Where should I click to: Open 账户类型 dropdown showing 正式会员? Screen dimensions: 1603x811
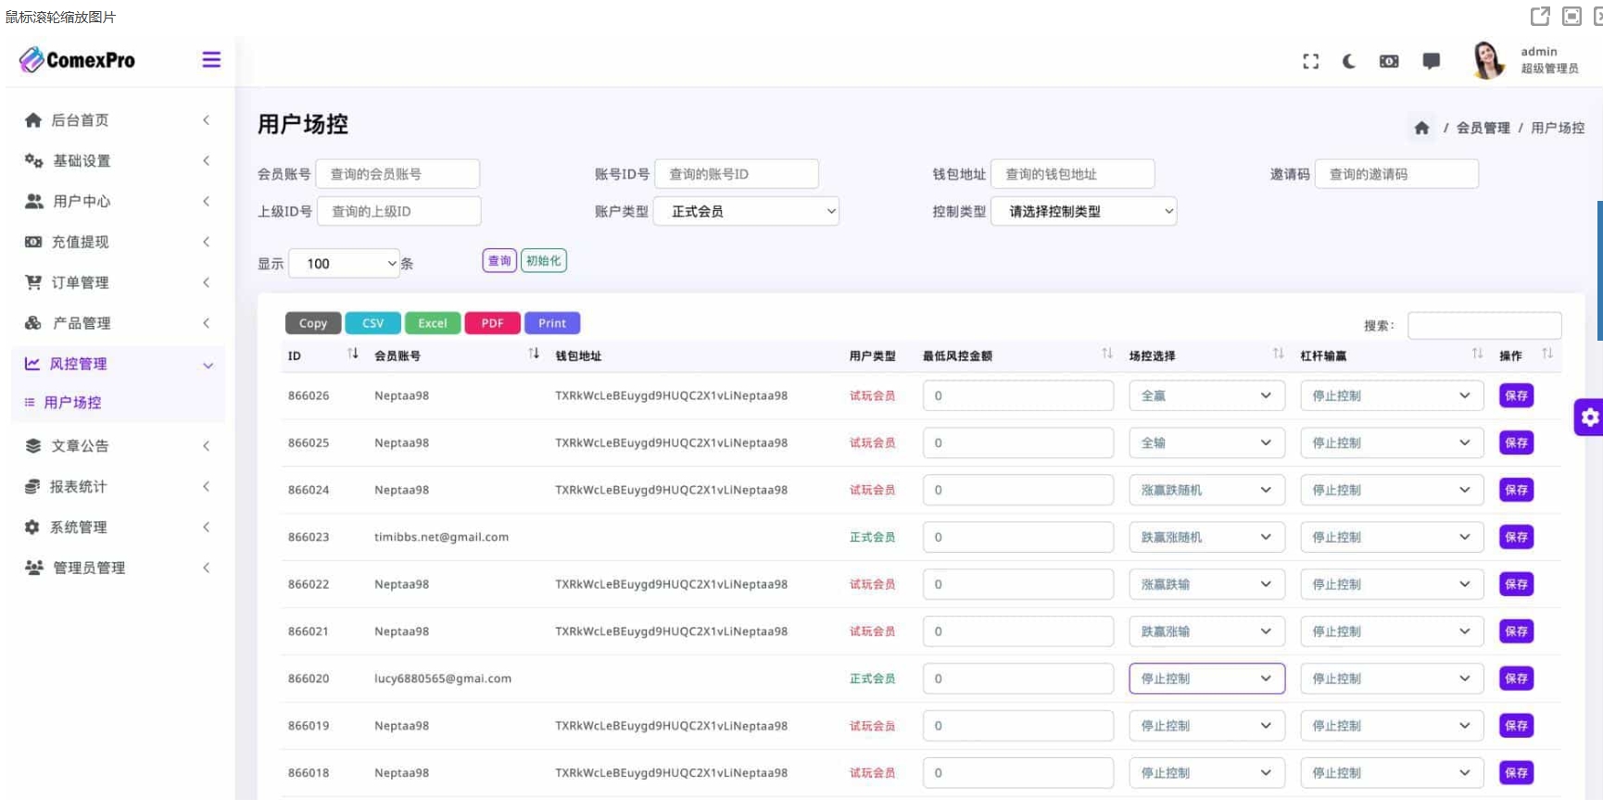pos(746,211)
